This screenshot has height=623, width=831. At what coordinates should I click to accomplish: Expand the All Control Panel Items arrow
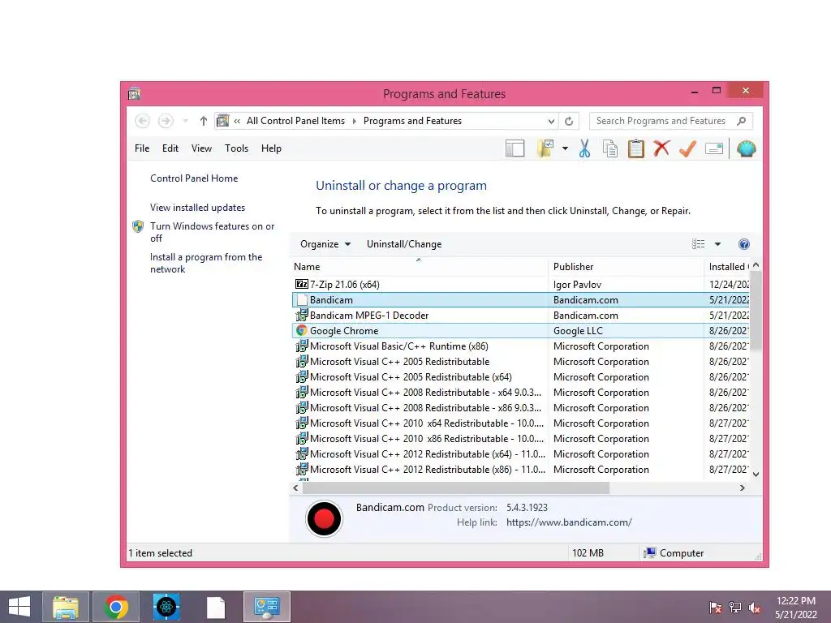tap(354, 122)
